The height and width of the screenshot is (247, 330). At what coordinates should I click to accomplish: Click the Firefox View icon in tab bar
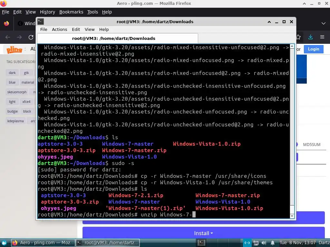pos(6,23)
